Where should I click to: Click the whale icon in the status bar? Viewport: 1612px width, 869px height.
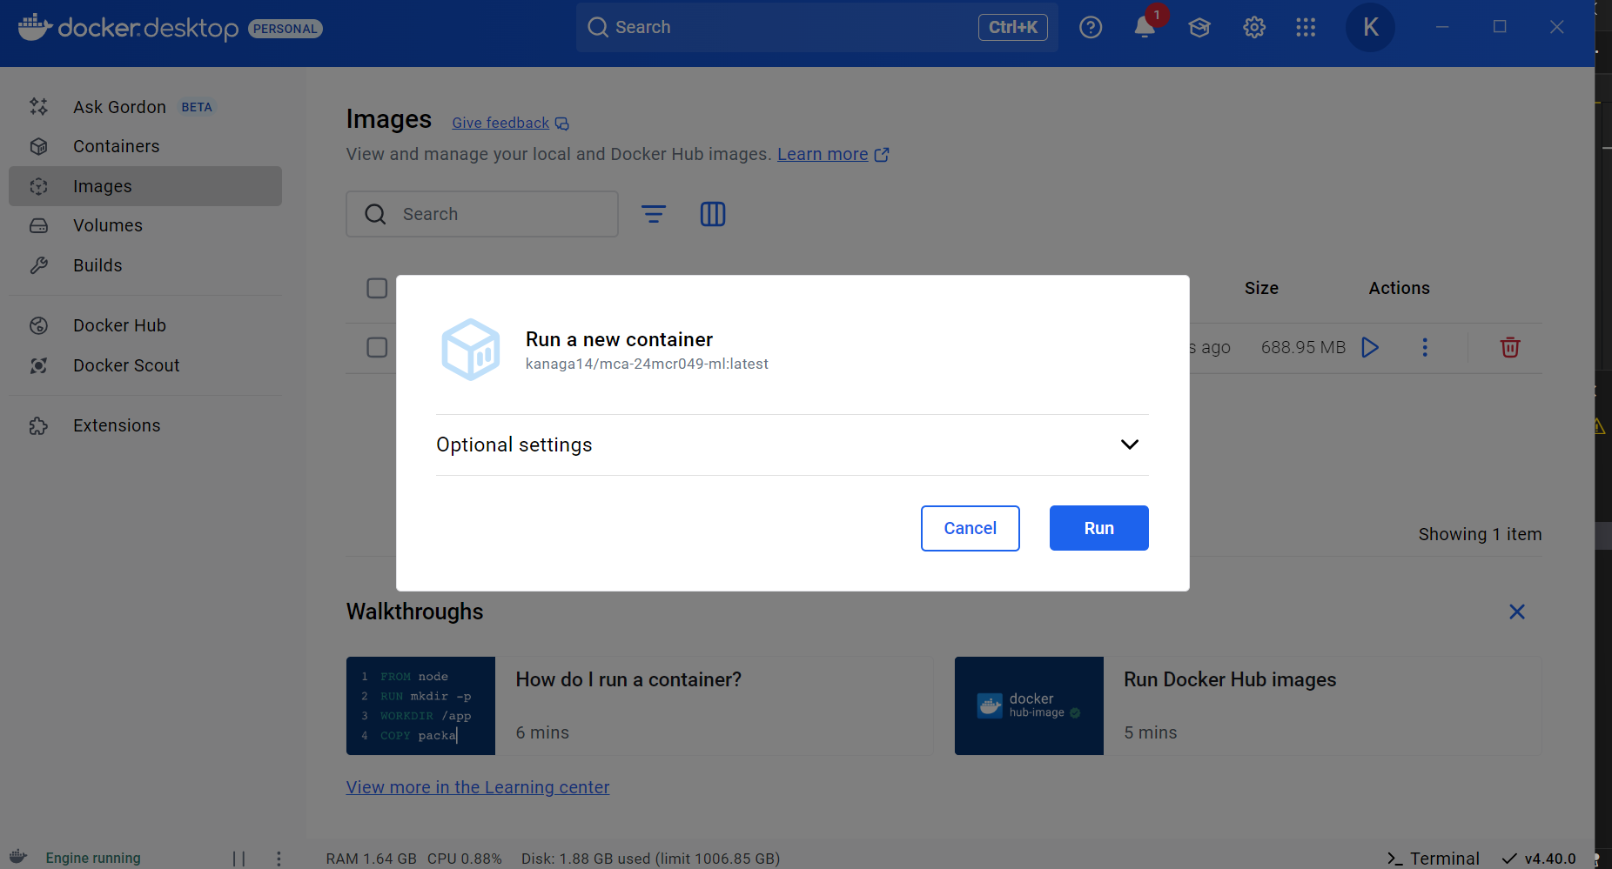pyautogui.click(x=17, y=857)
